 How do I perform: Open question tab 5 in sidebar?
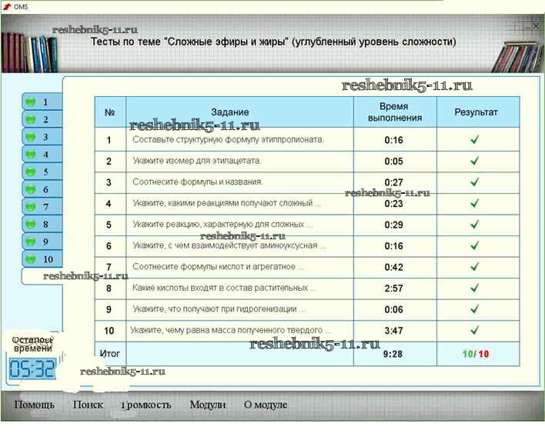point(45,172)
